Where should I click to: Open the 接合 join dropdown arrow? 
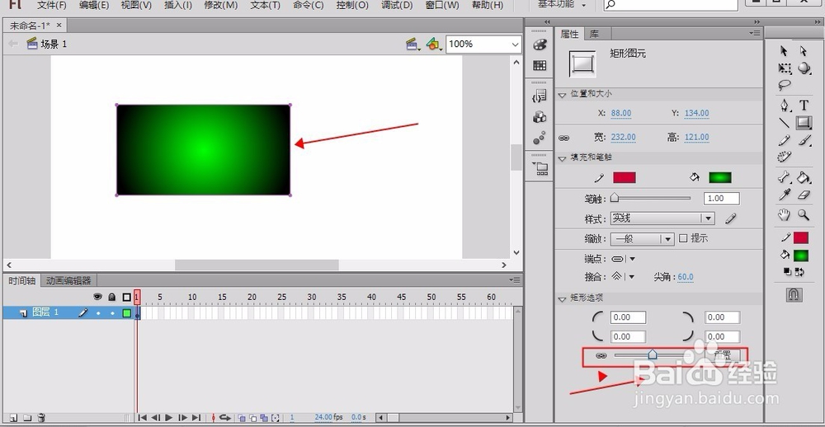(632, 277)
